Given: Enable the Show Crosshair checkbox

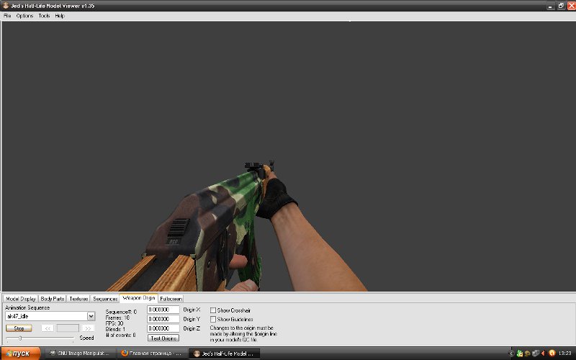Looking at the screenshot, I should 213,310.
